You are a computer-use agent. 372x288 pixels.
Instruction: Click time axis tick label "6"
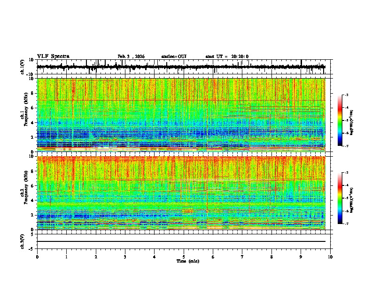(x=213, y=257)
